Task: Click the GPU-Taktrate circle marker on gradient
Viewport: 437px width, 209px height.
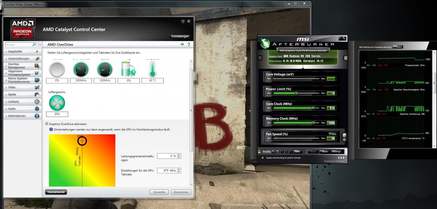Action: click(x=82, y=141)
